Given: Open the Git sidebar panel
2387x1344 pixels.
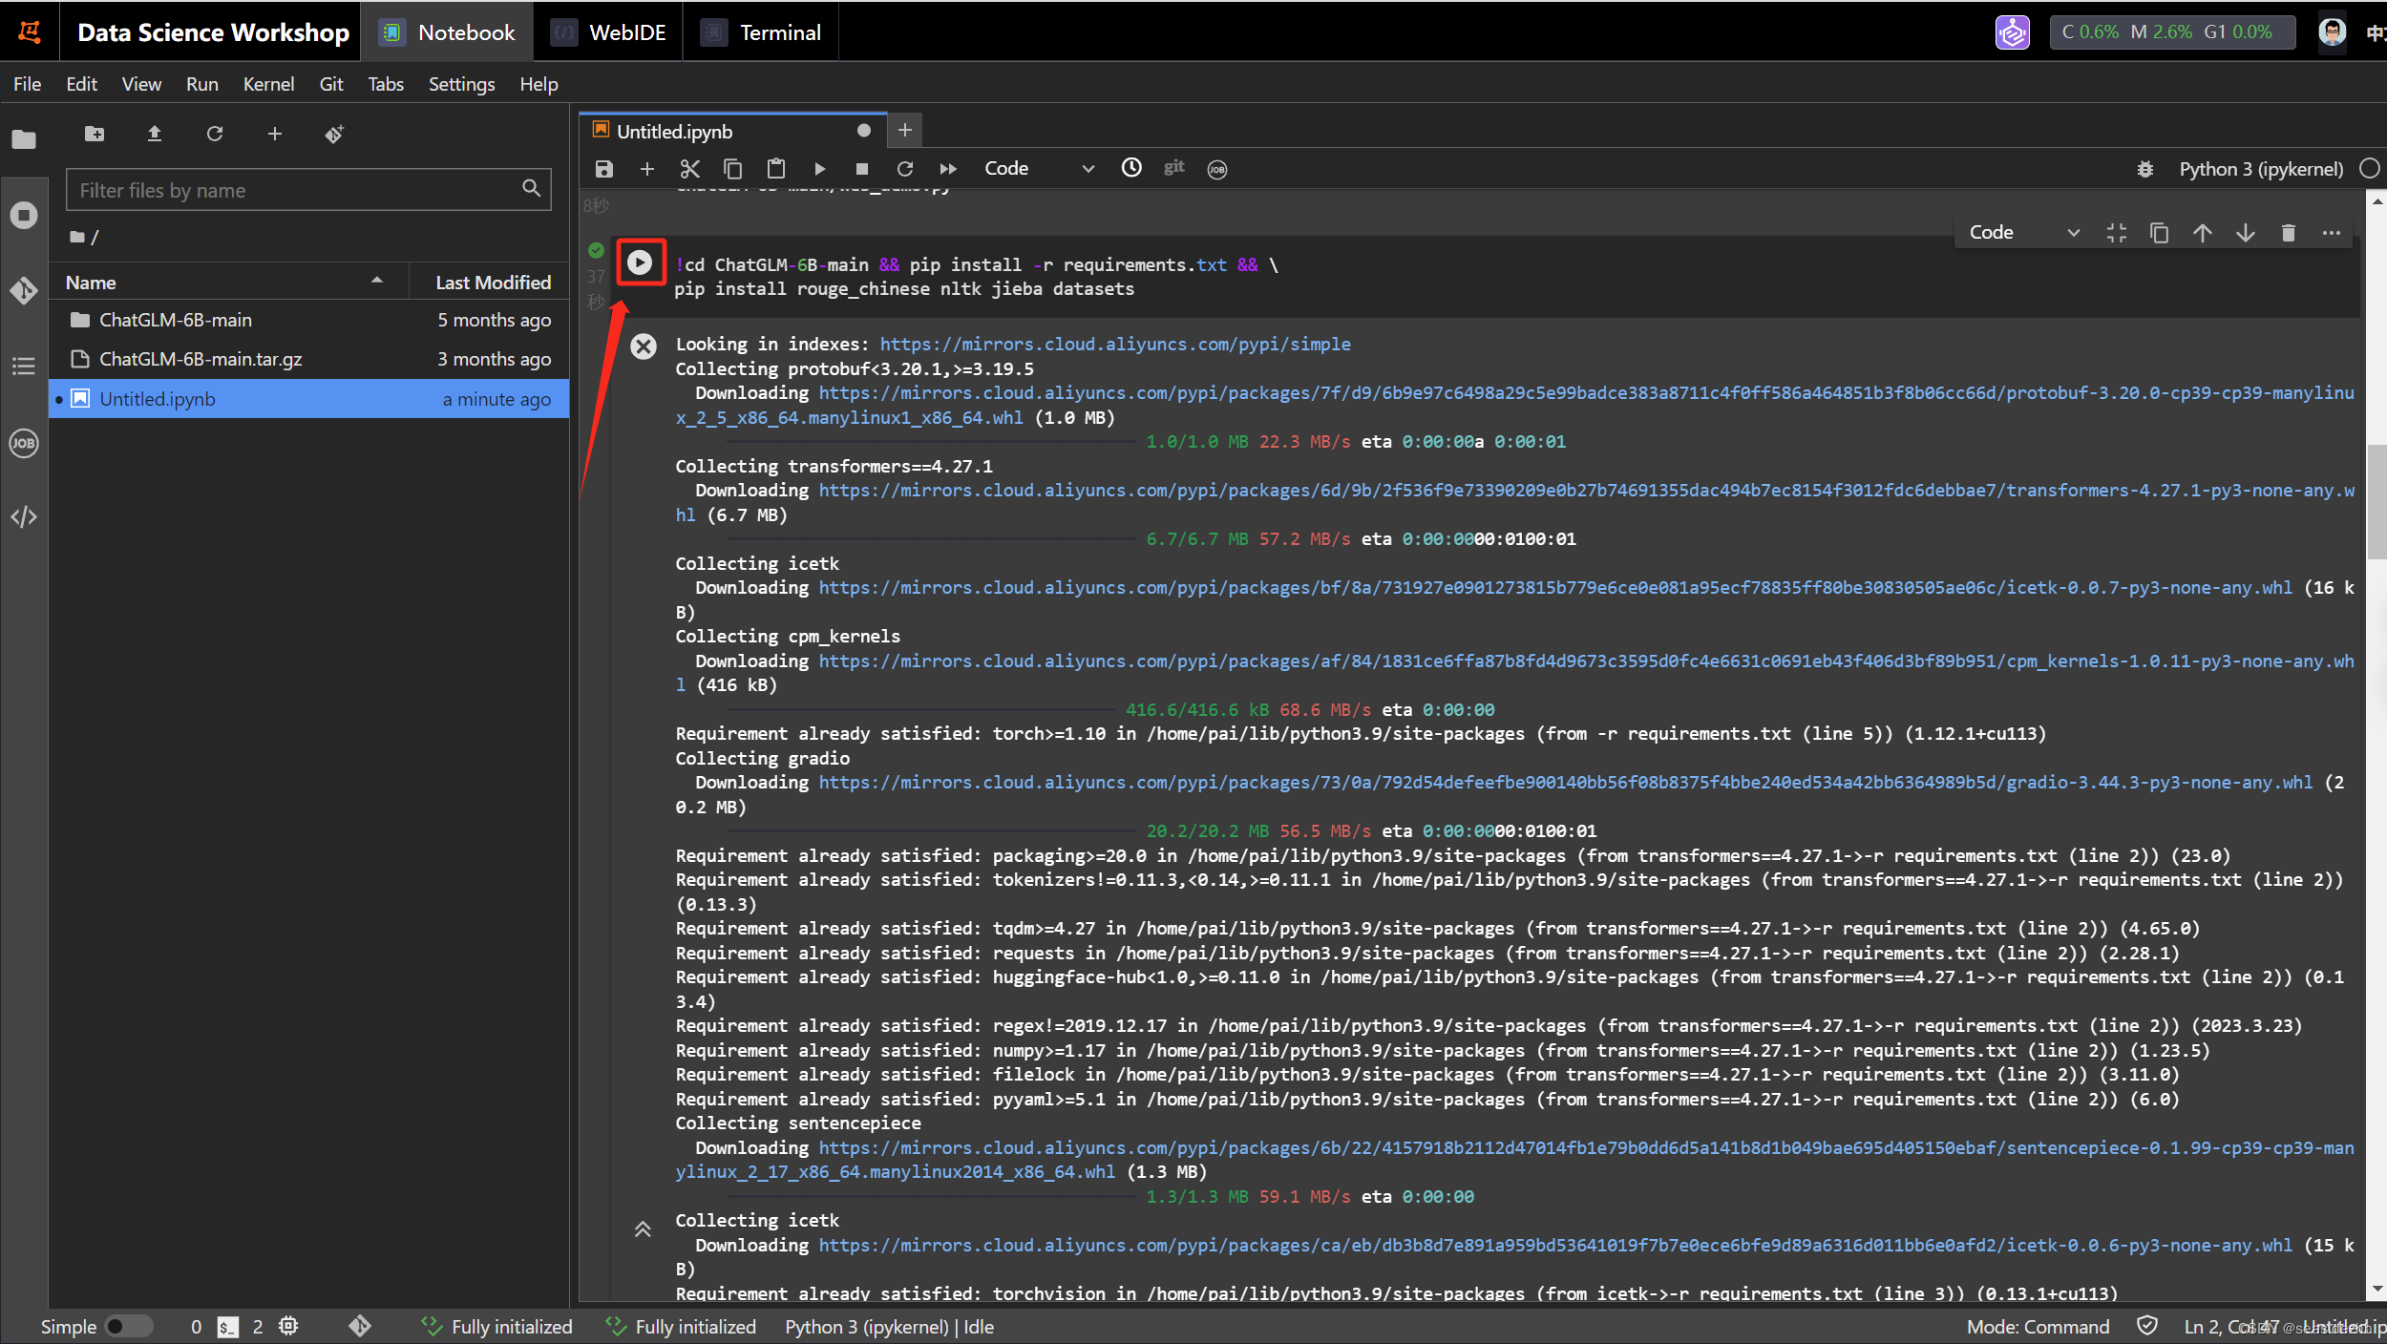Looking at the screenshot, I should point(24,290).
